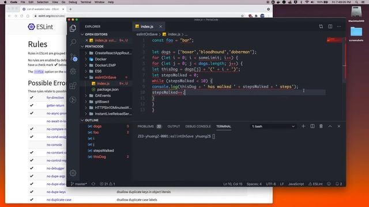The image size is (369, 207).
Task: Open the no-console rule link
Action: coord(54,145)
